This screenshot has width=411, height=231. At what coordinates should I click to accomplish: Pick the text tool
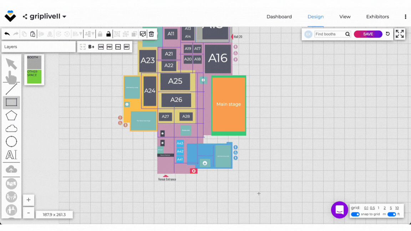(x=11, y=155)
